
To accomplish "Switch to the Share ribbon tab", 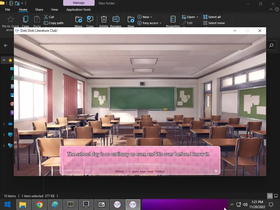I will click(x=39, y=10).
